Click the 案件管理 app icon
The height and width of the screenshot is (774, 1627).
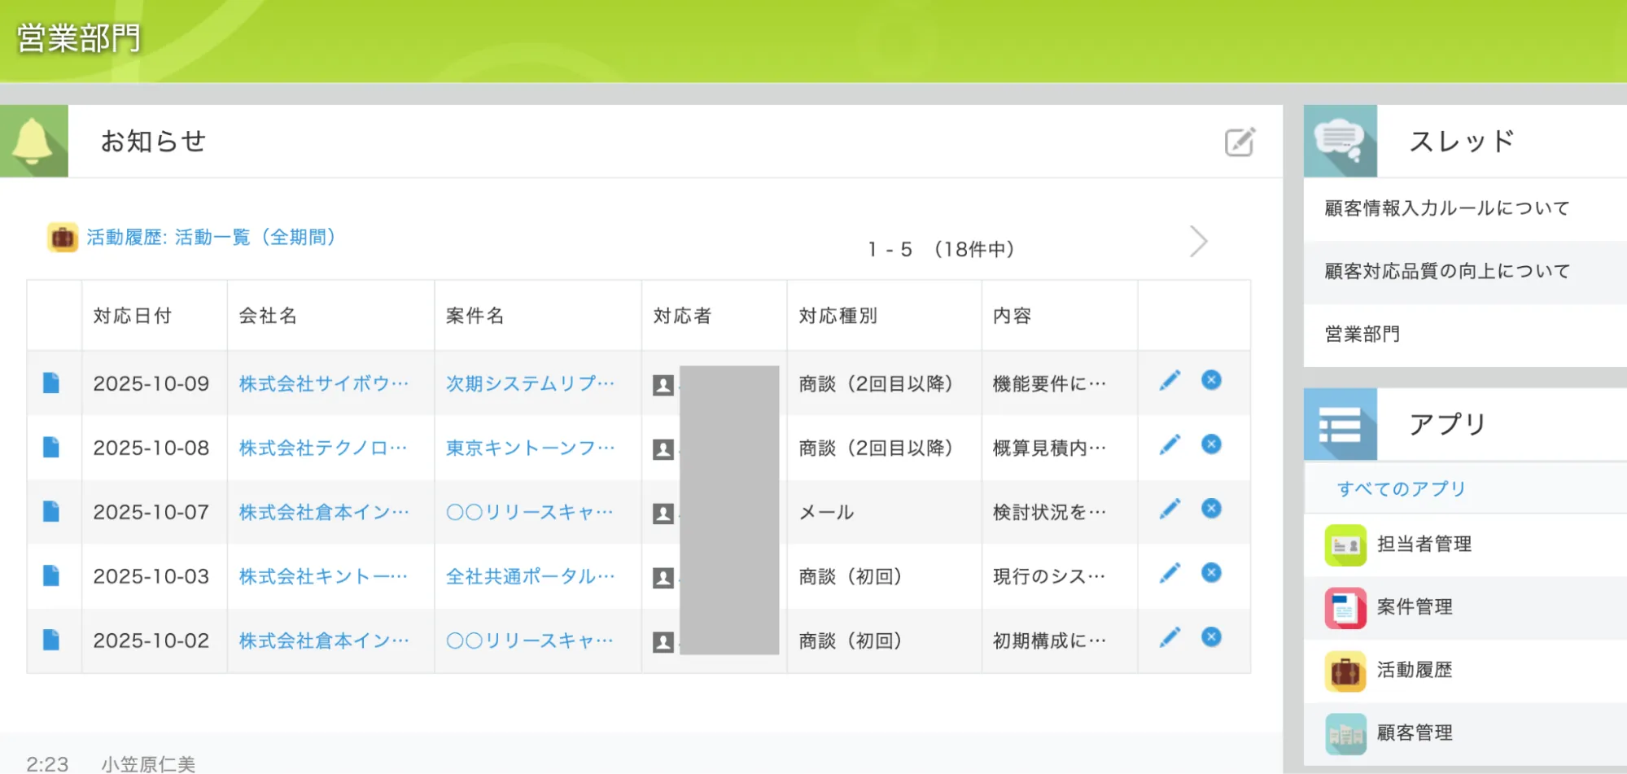coord(1345,608)
